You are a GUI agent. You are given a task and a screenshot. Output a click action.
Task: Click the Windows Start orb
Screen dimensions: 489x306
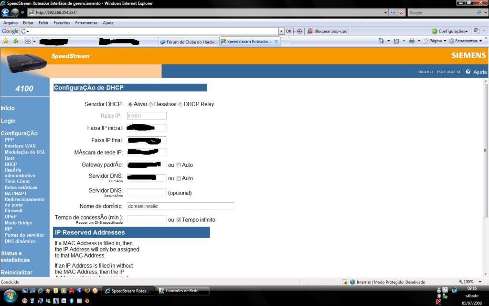[10, 295]
